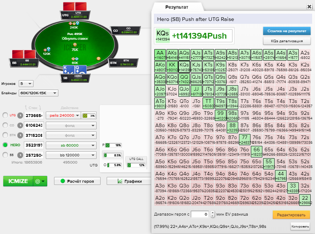Click the AA cell in hand grid
Image resolution: width=315 pixels, height=234 pixels.
[160, 55]
